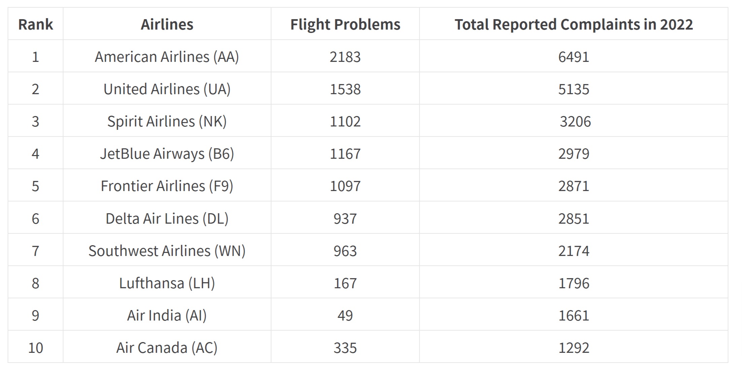Select the American Airlines (AA) cell

[167, 57]
